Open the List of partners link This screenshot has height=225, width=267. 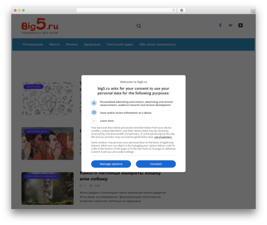(163, 137)
